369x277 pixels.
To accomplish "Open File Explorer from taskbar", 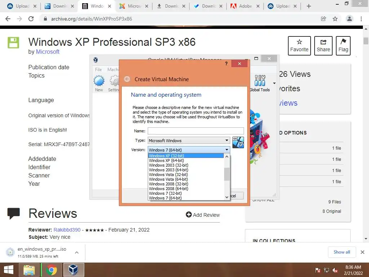I will coord(29,270).
